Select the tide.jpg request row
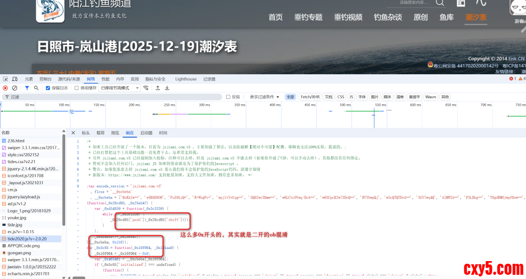The height and width of the screenshot is (279, 526). (x=31, y=225)
